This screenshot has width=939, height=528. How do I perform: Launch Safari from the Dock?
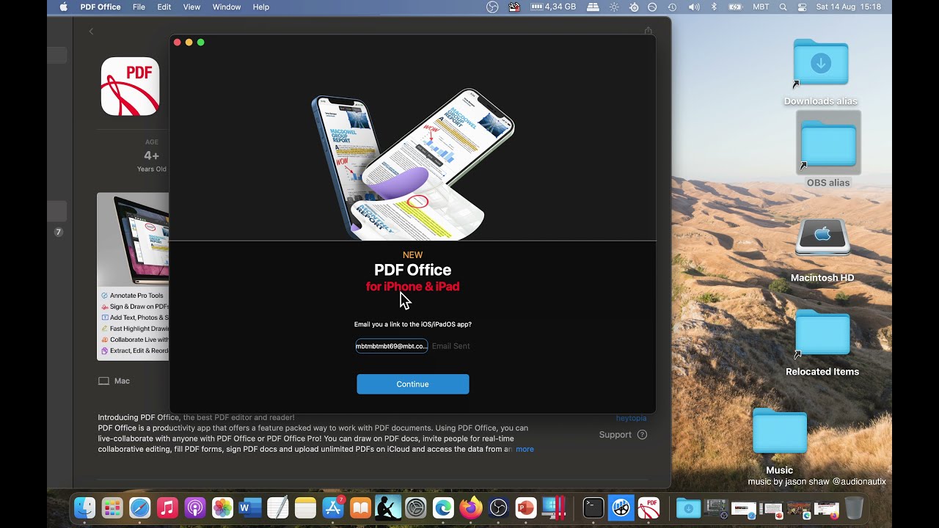tap(140, 507)
